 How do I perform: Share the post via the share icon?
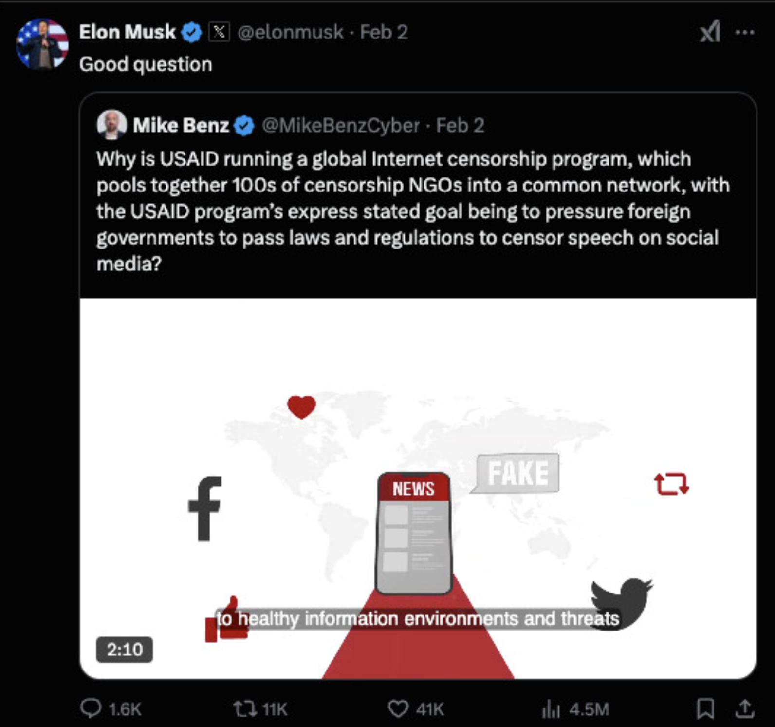pyautogui.click(x=745, y=710)
